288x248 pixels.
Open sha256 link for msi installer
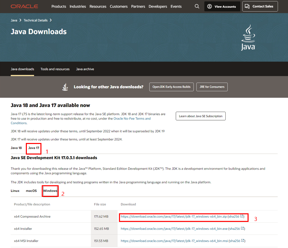point(235,241)
